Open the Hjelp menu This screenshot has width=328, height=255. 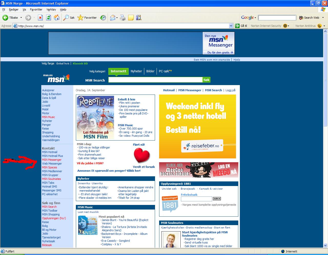(63, 9)
